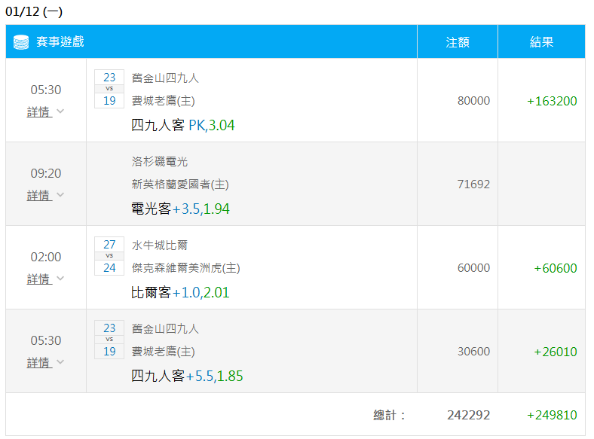The height and width of the screenshot is (439, 594).
Task: Click the 洛杉磯電光 team name
Action: [x=160, y=161]
